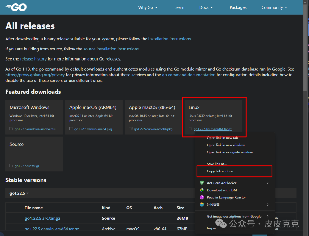This screenshot has height=236, width=309.
Task: Click download icon beside featured go1.22.5.src.tar.gz
Action: point(11,166)
